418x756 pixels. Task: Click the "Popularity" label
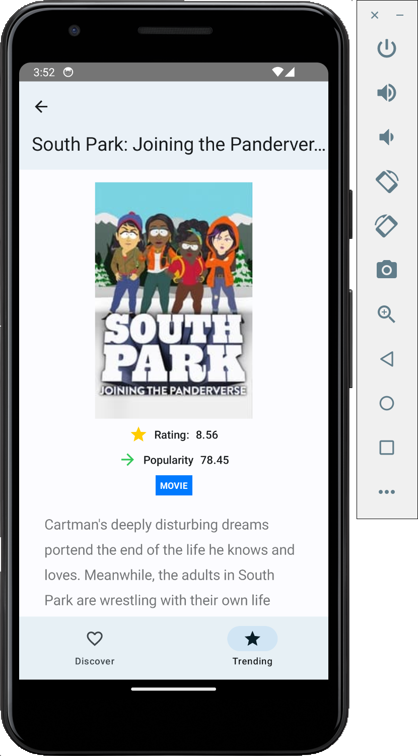point(168,460)
